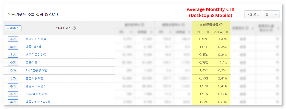
Task: Open the 홍콩마카오3박4일 keyword link
Action: 38,102
